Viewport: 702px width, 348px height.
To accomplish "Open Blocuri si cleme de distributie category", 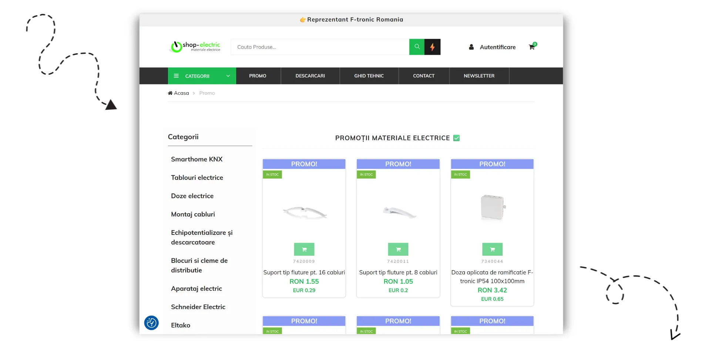I will [x=199, y=265].
